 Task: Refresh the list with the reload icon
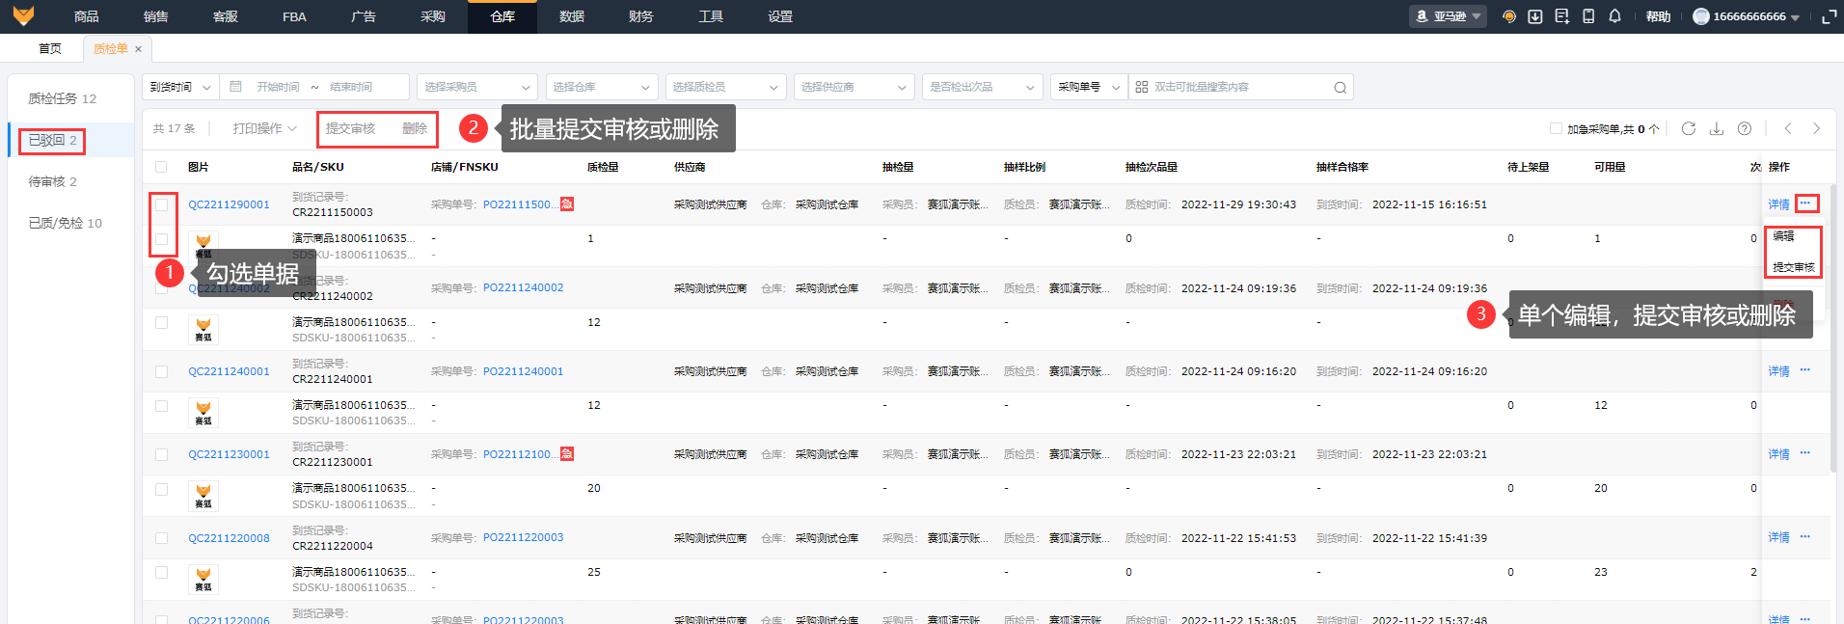coord(1689,128)
